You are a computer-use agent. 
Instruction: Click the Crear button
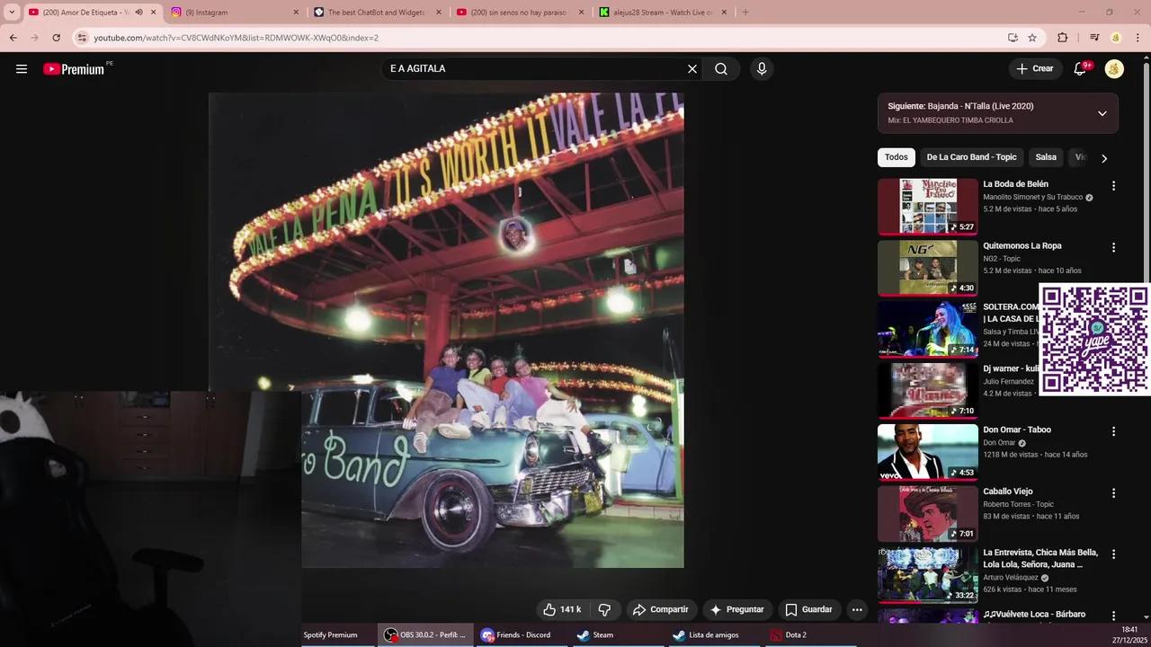pos(1035,69)
